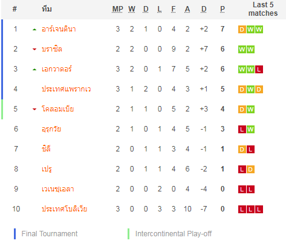Click the blue Final Tournament legend swatch

pyautogui.click(x=15, y=234)
